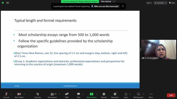177x99 pixels.
Task: Select the EN language indicator
Action: click(x=8, y=3)
